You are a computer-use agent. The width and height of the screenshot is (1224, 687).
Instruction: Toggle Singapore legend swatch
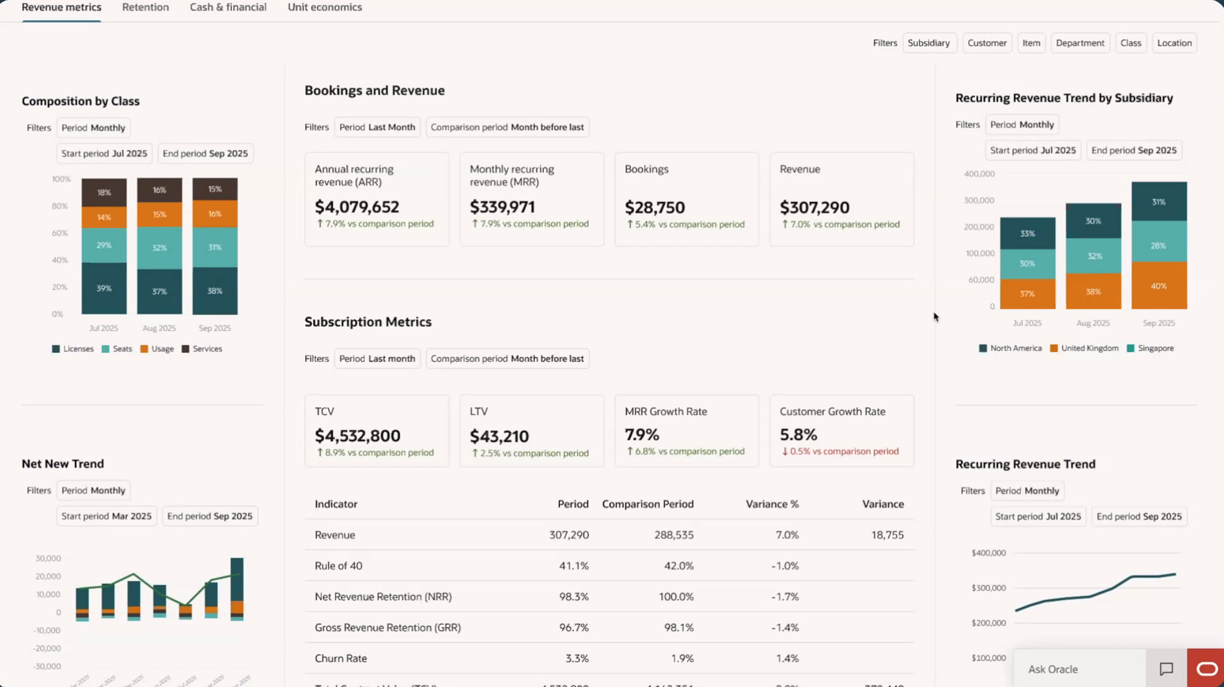pyautogui.click(x=1131, y=348)
